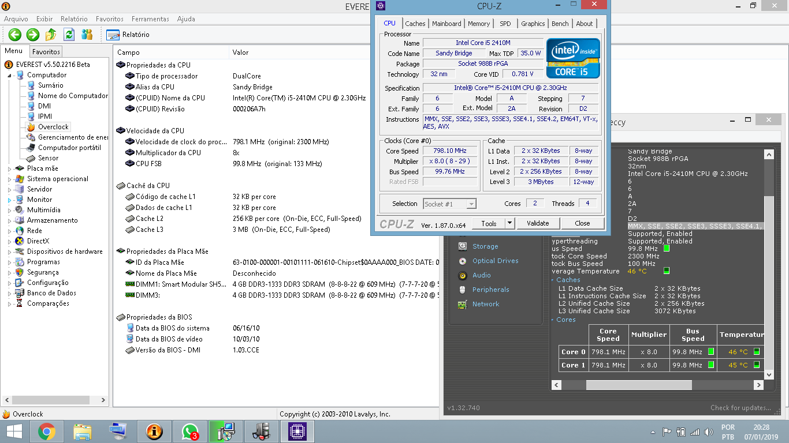Viewport: 789px width, 443px height.
Task: Switch to Graphics tab in CPU-Z
Action: 533,24
